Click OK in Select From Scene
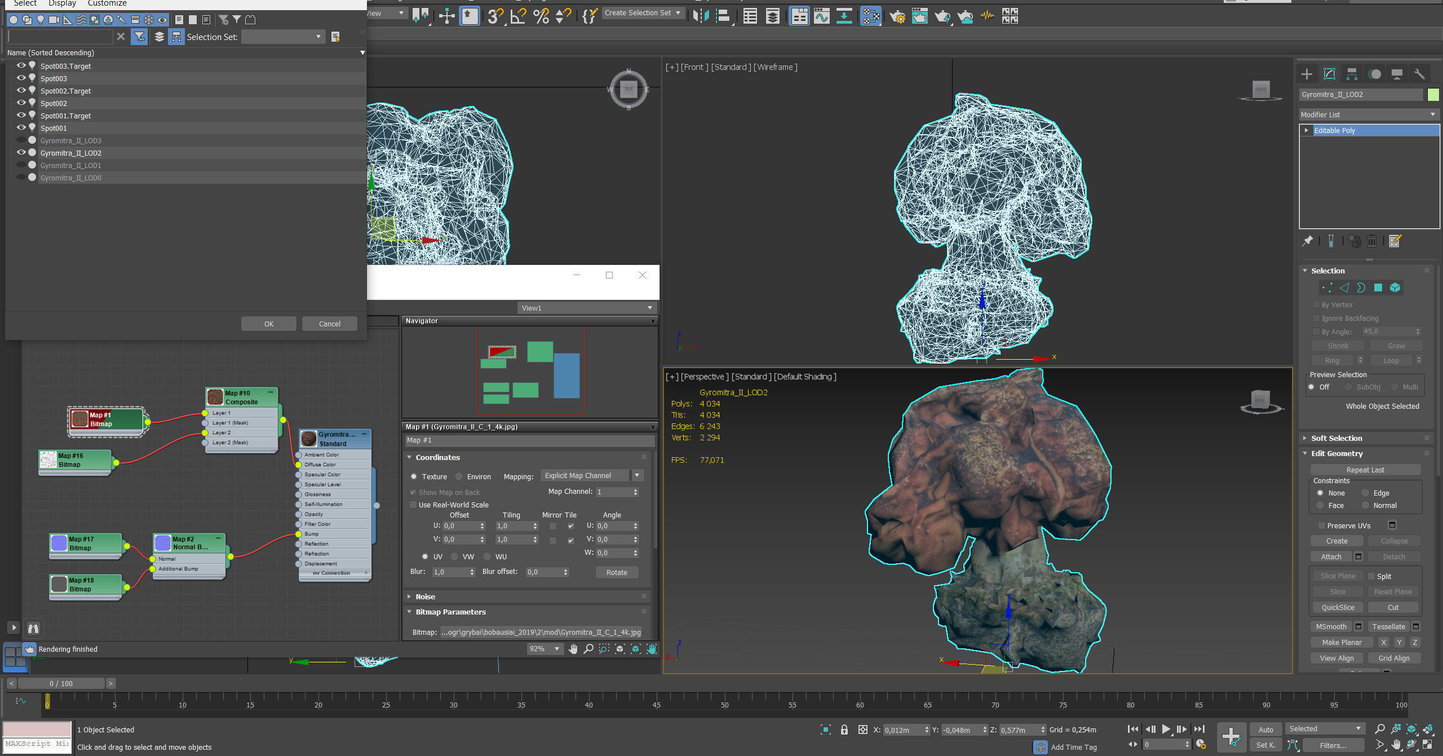Image resolution: width=1443 pixels, height=756 pixels. point(269,324)
